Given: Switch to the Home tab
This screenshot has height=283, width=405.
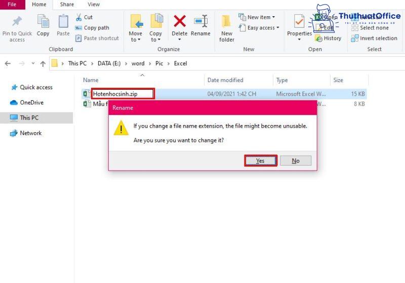Looking at the screenshot, I should tap(39, 5).
